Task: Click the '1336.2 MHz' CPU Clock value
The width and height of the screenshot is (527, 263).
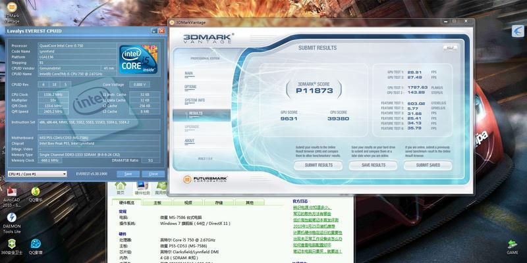Action: click(53, 95)
